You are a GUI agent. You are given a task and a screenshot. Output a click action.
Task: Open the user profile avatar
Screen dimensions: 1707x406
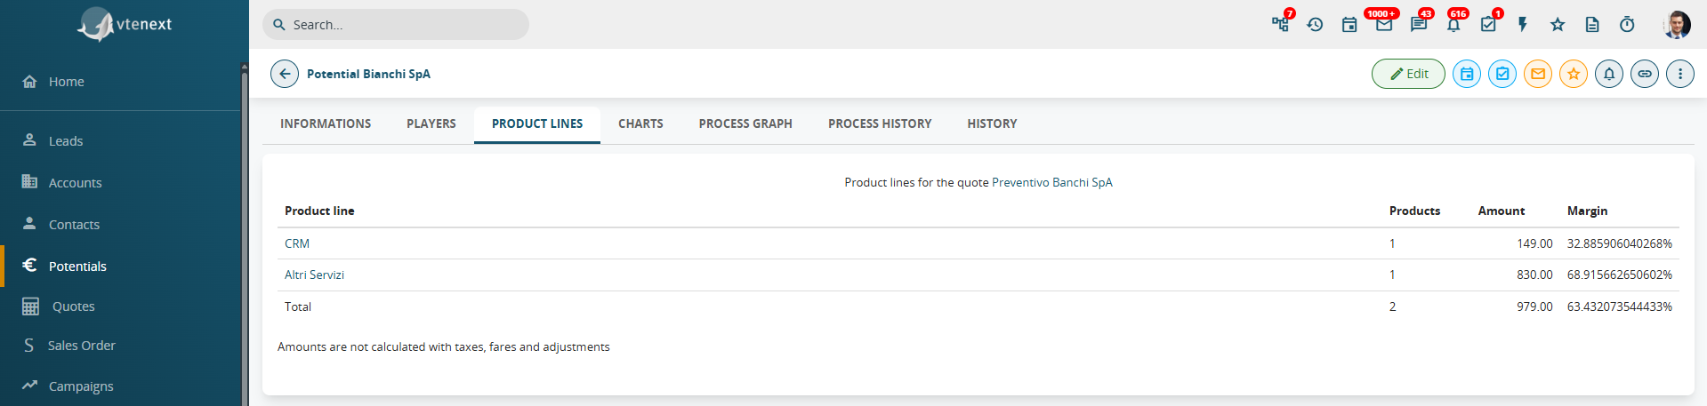click(x=1677, y=24)
